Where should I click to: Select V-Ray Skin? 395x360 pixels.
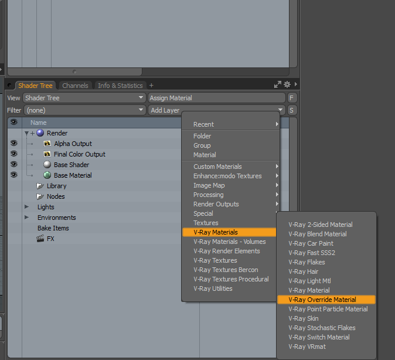326,318
